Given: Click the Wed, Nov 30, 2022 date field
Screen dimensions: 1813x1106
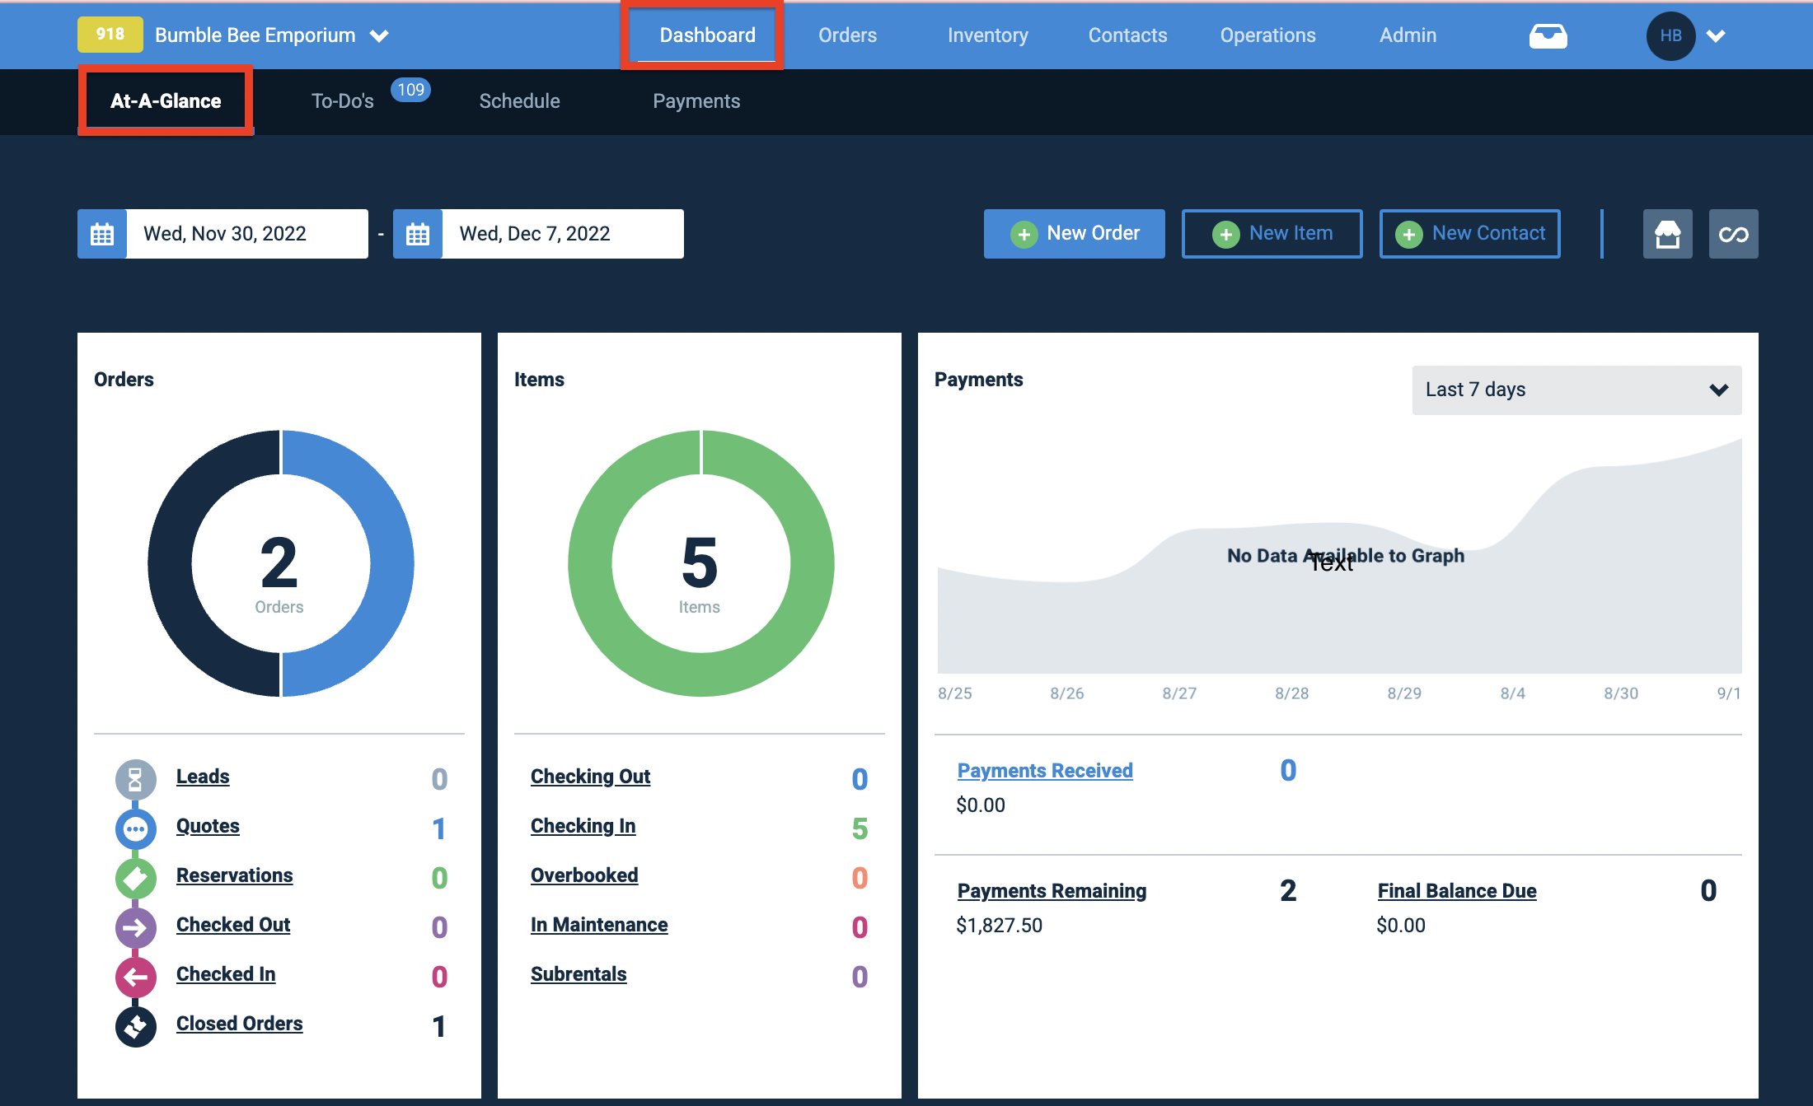Looking at the screenshot, I should point(247,234).
